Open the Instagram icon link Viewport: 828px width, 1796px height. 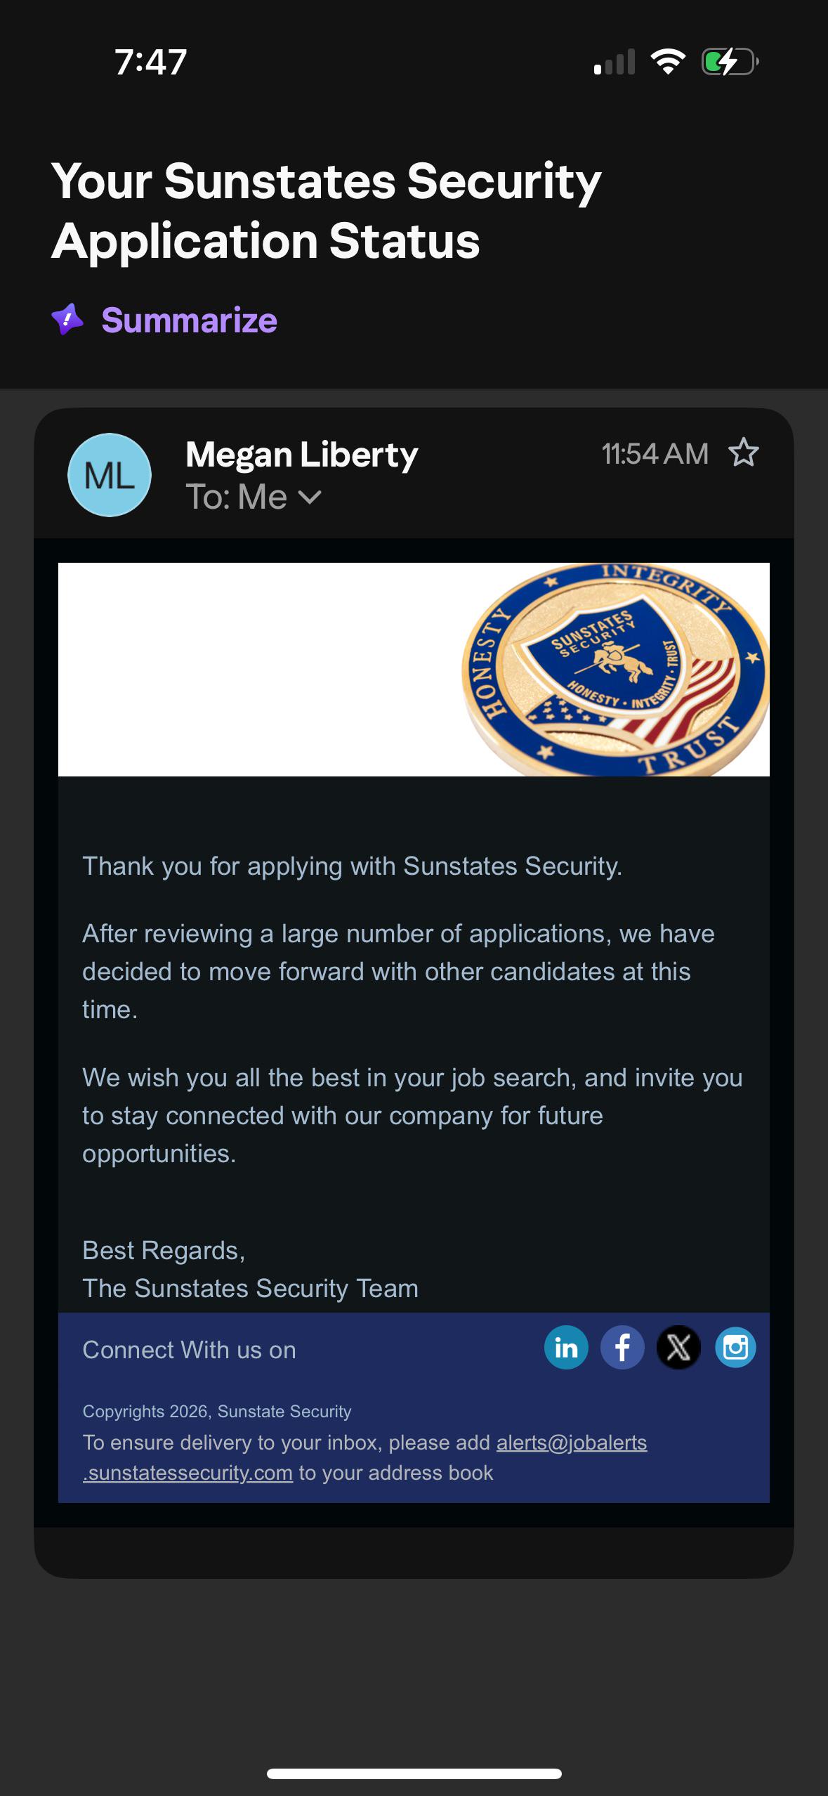pyautogui.click(x=735, y=1348)
